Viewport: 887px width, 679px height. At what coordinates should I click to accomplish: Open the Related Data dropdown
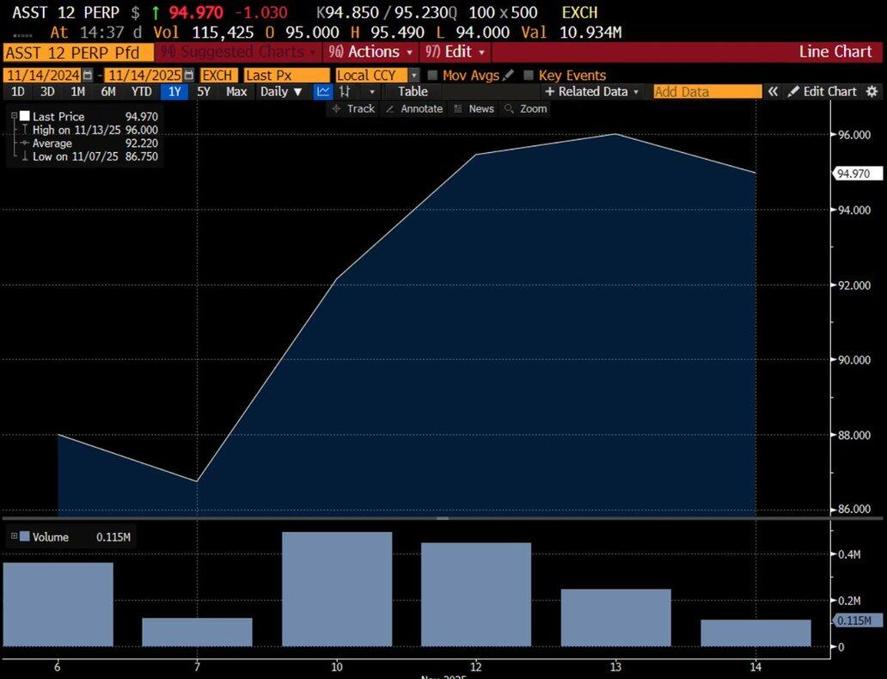pyautogui.click(x=592, y=91)
